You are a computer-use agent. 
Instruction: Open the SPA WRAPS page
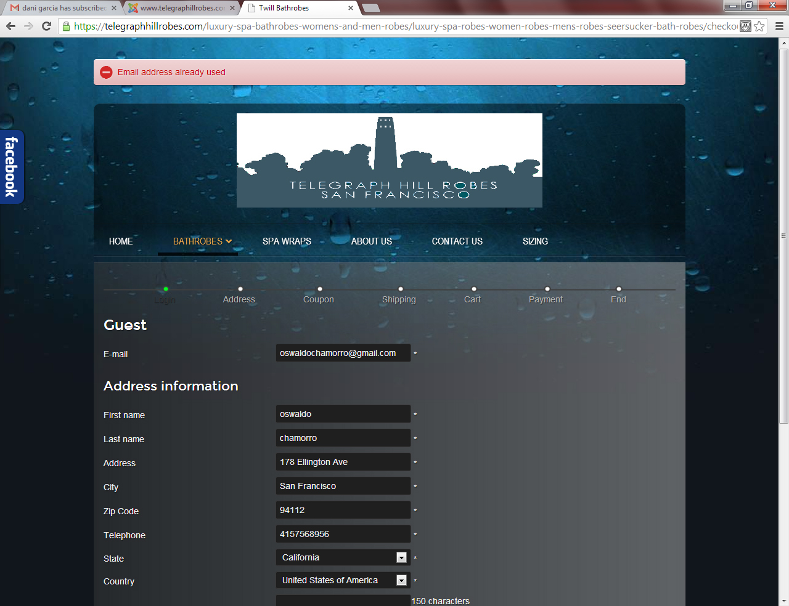coord(287,241)
